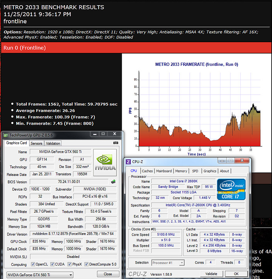Click the GPU-Z title bar app icon
The height and width of the screenshot is (279, 272).
click(x=6, y=136)
